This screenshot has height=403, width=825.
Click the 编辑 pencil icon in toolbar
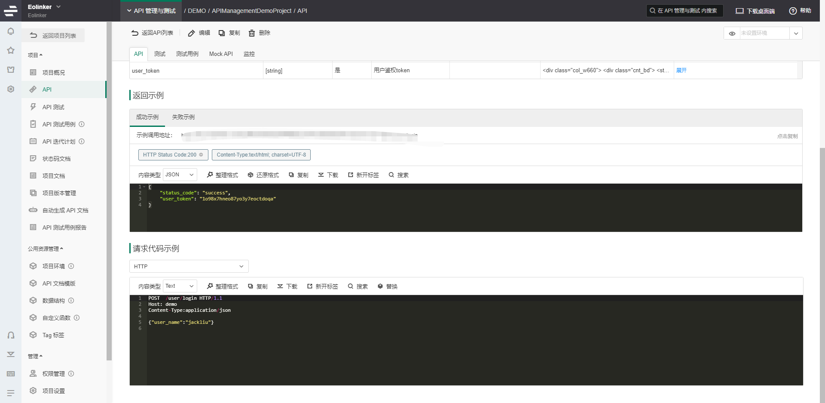click(192, 33)
